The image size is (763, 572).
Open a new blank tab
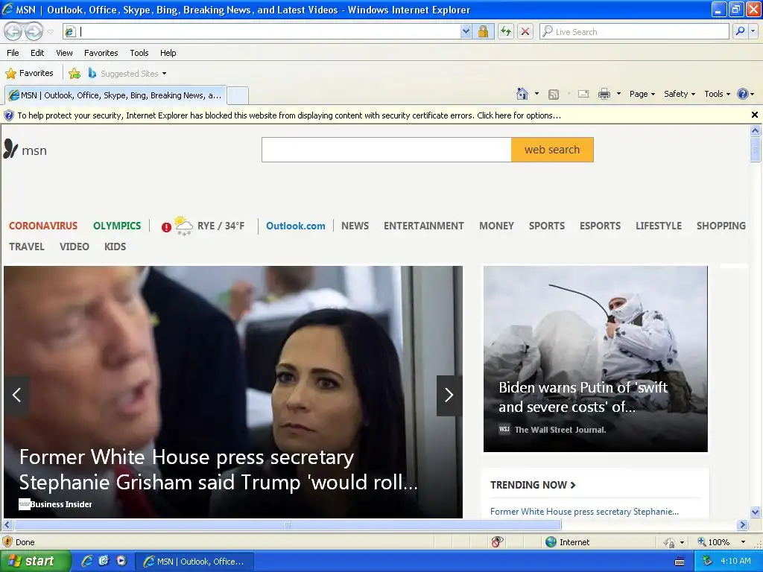238,95
